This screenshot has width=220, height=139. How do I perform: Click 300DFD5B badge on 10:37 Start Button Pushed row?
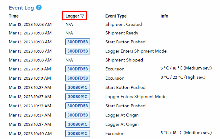(78, 106)
